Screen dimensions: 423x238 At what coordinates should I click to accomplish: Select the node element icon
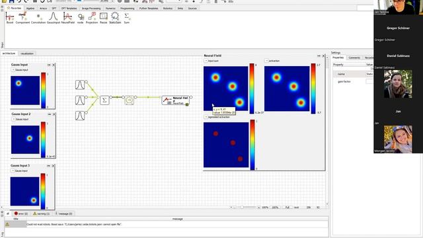[81, 17]
